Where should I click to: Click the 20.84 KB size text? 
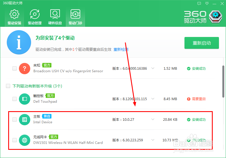(170, 120)
